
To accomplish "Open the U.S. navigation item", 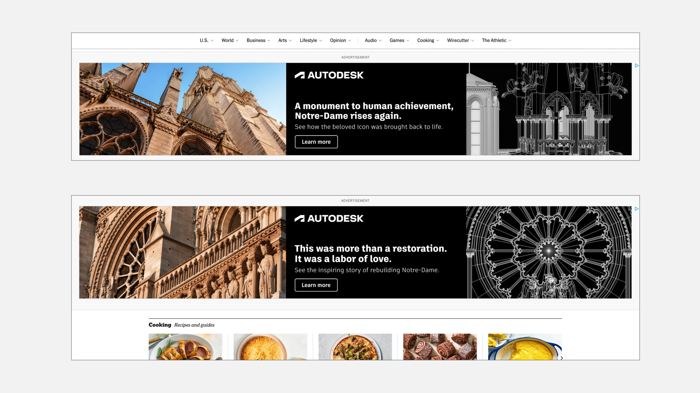I will (204, 40).
